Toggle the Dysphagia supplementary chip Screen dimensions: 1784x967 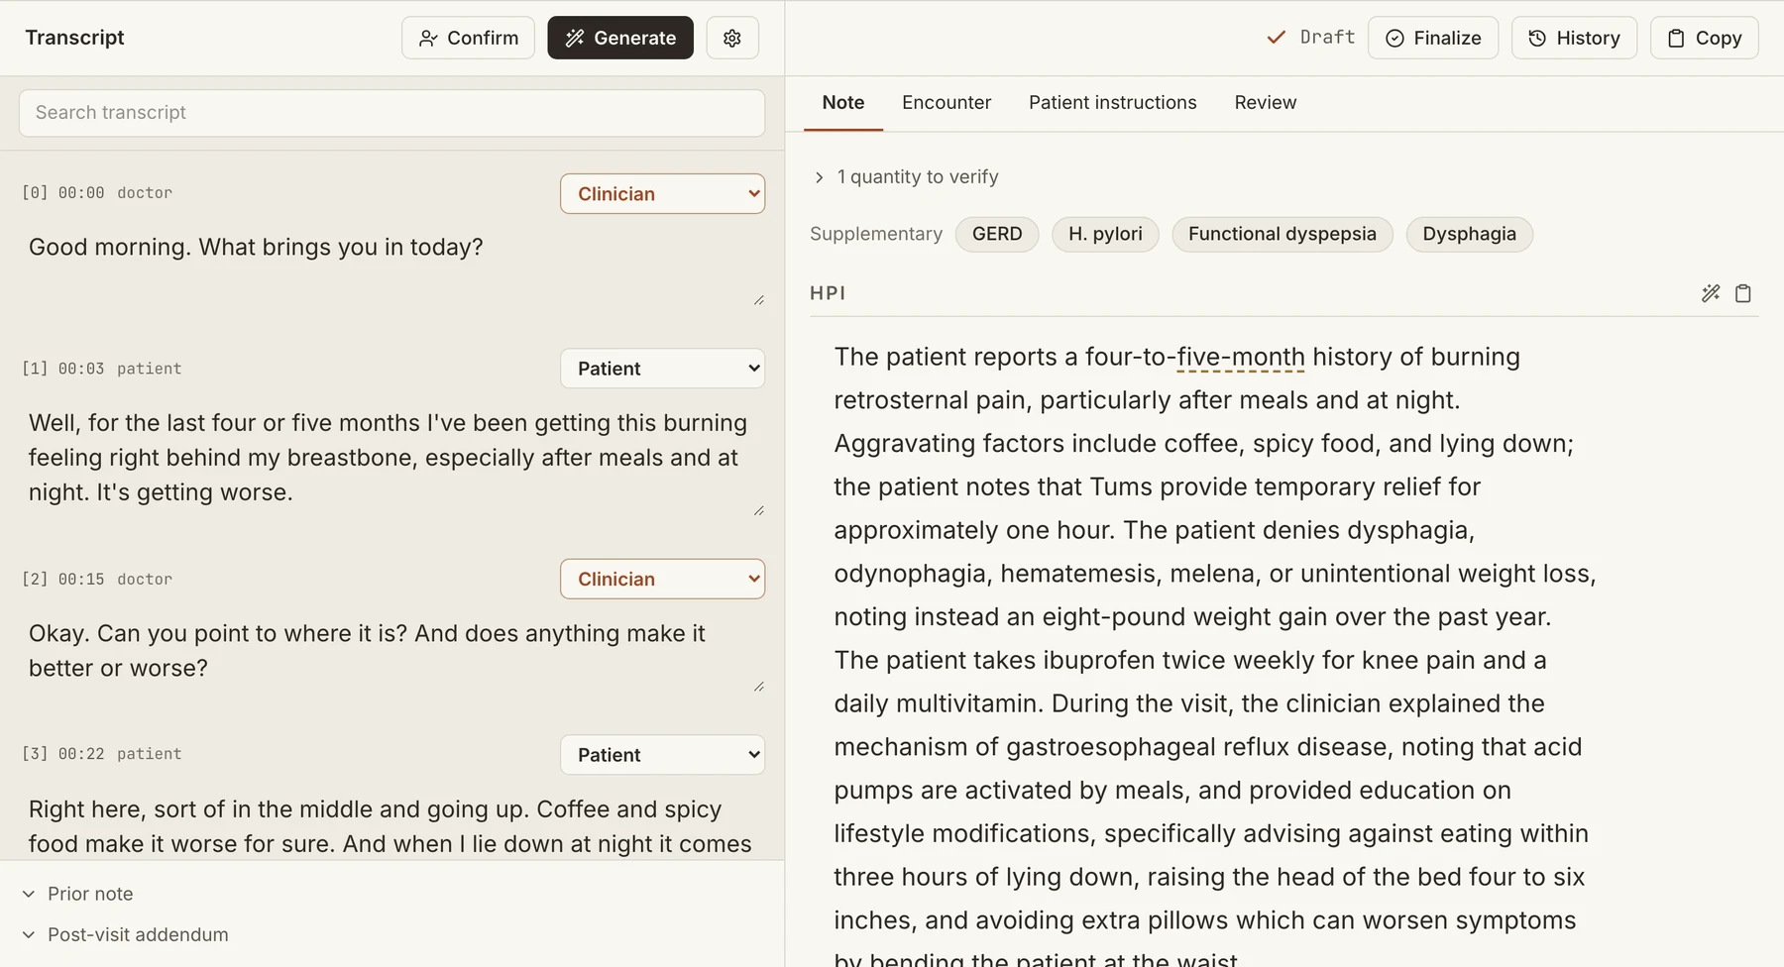pyautogui.click(x=1469, y=234)
